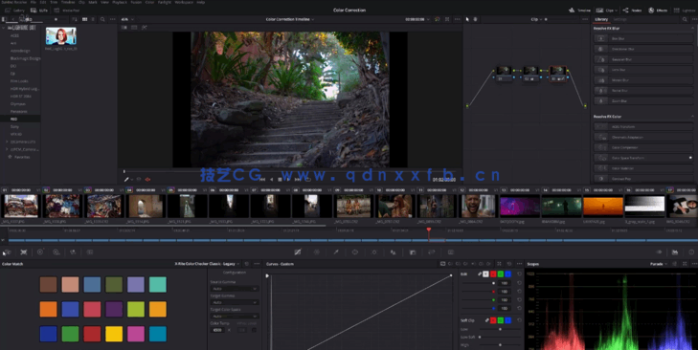Open the Workspace menu

(x=184, y=2)
